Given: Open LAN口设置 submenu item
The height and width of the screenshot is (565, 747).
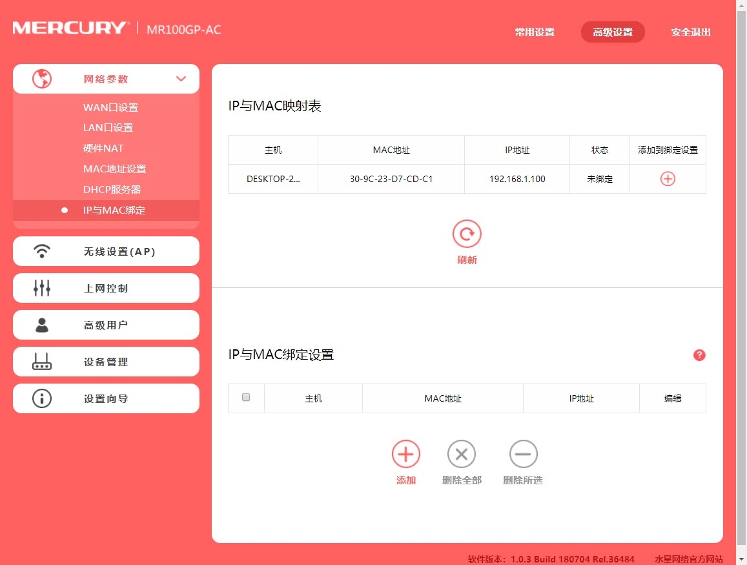Looking at the screenshot, I should point(108,128).
